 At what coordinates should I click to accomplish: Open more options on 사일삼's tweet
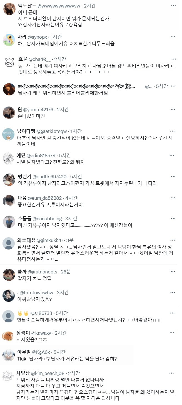(x=173, y=373)
